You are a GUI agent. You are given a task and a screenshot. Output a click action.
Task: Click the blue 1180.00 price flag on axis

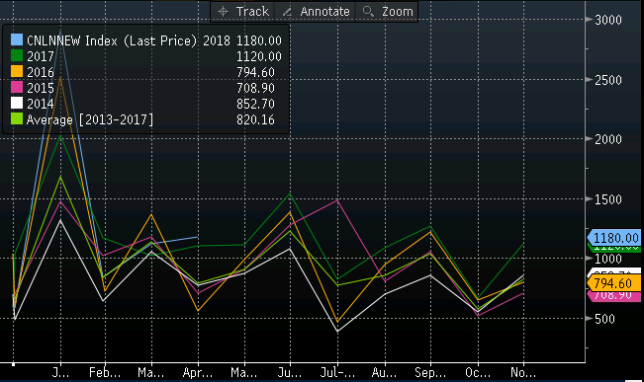coord(614,238)
